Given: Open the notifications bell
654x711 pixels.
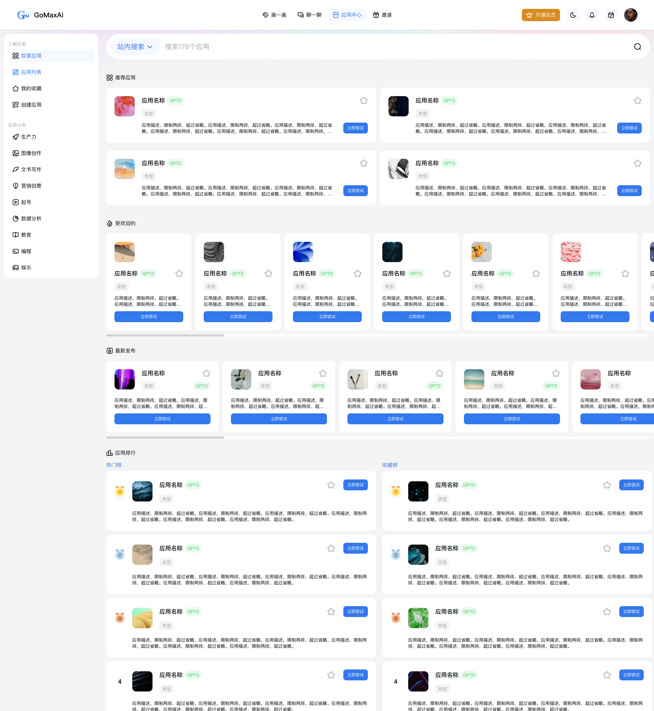Looking at the screenshot, I should coord(592,15).
